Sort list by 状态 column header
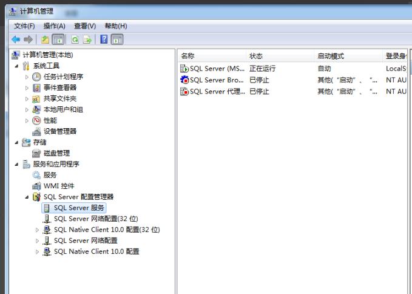 tap(256, 56)
